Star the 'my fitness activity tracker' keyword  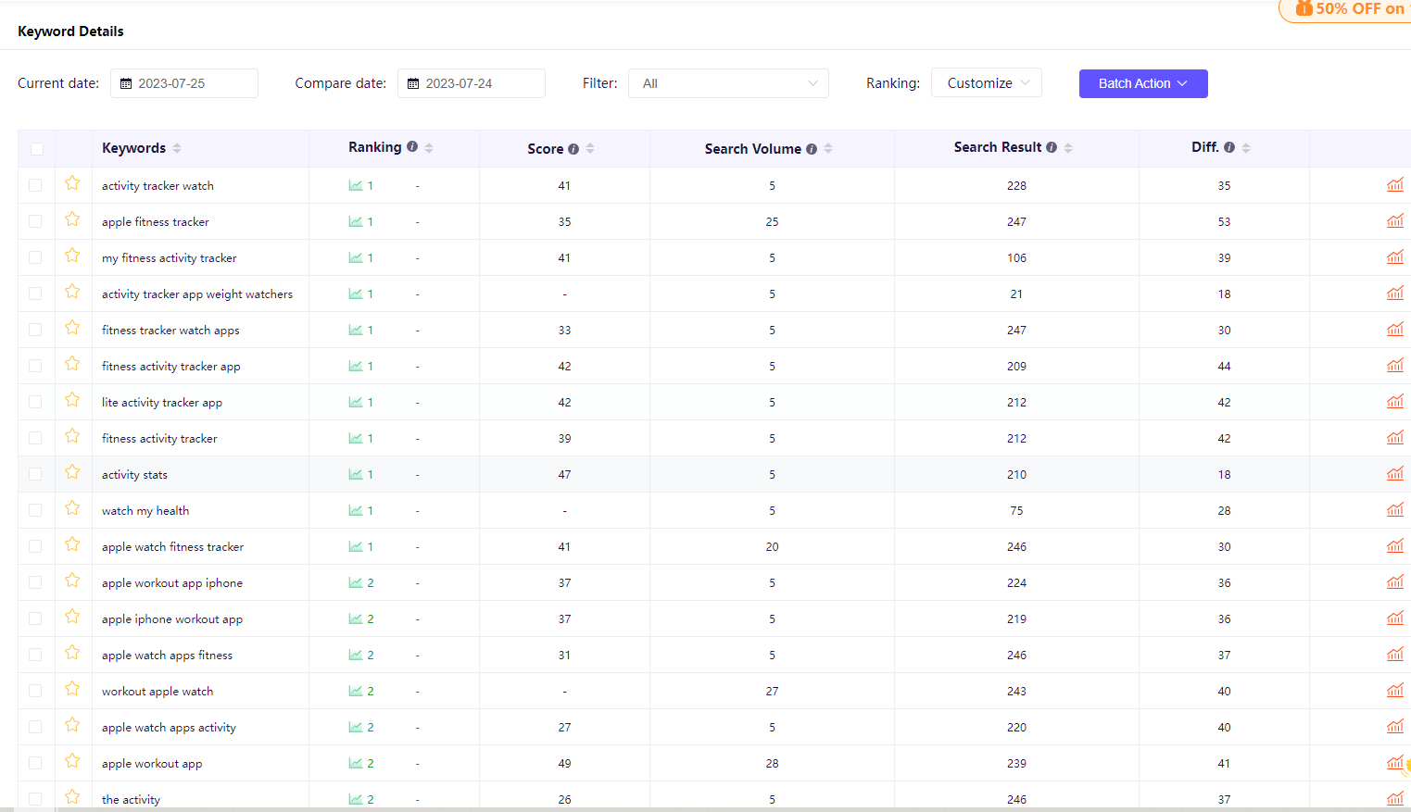(72, 256)
